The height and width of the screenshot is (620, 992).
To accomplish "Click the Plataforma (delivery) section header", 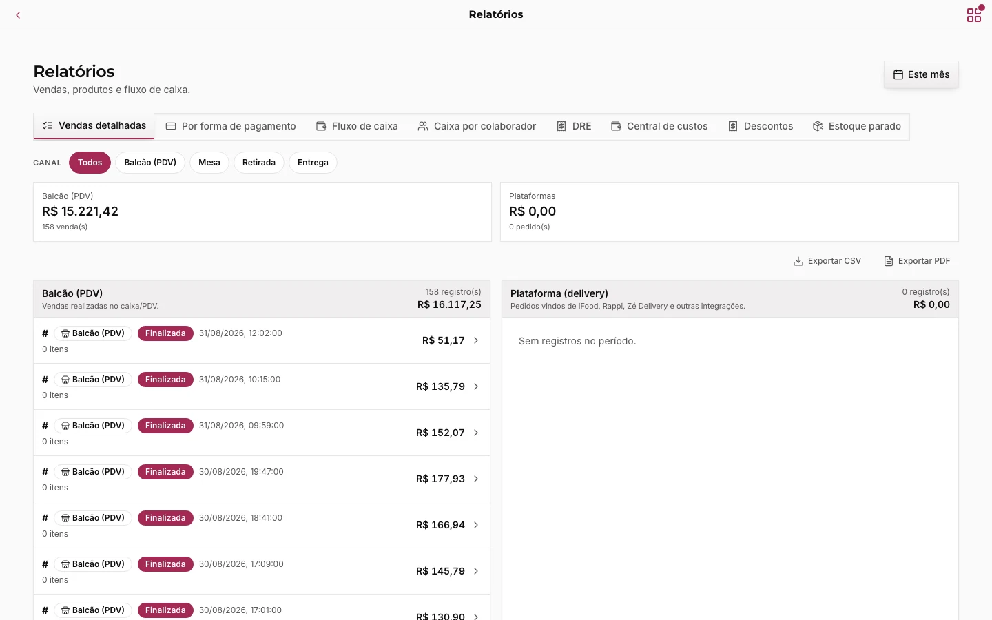I will tap(730, 299).
